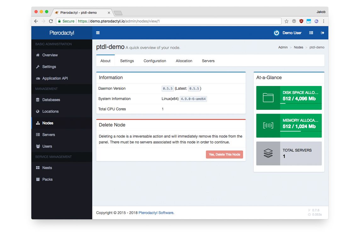Click the 512 / 4,096 Mb value
This screenshot has width=360, height=238.
pyautogui.click(x=299, y=99)
